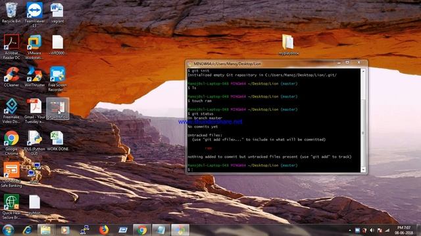Launch TeamViewer 13 from the desktop

34,14
